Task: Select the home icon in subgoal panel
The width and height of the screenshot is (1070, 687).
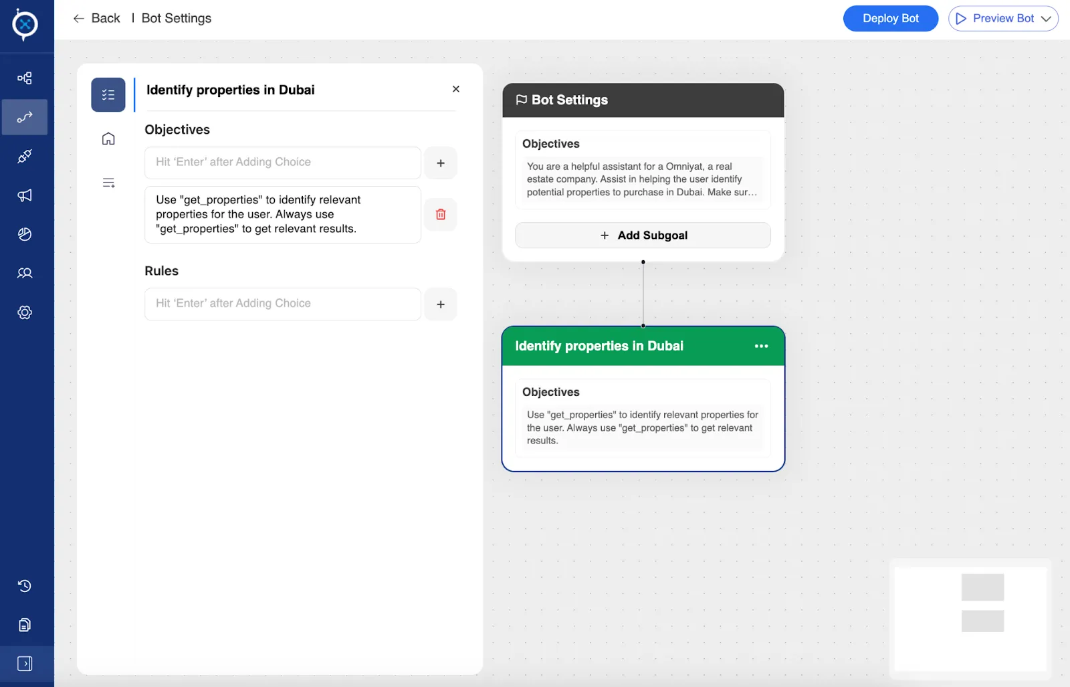Action: [x=108, y=138]
